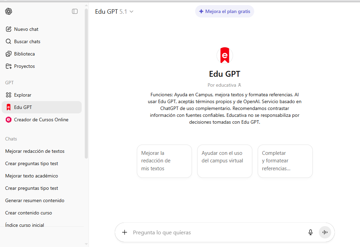Click the Edu GPT red logo avatar
The image size is (360, 247).
pos(224,55)
